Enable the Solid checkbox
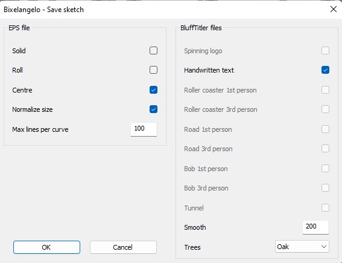The image size is (342, 263). click(153, 51)
